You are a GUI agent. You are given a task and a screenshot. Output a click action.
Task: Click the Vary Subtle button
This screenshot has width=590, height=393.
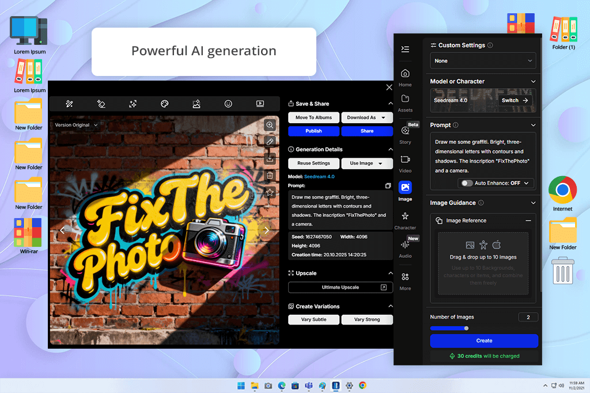314,320
